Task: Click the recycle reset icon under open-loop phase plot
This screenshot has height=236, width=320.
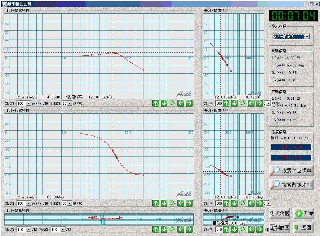Action: [x=242, y=203]
